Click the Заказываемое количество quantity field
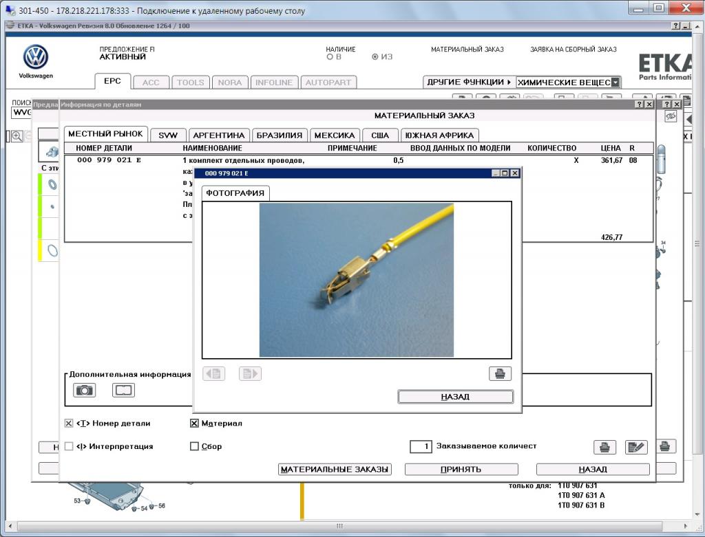The width and height of the screenshot is (705, 537). [421, 447]
